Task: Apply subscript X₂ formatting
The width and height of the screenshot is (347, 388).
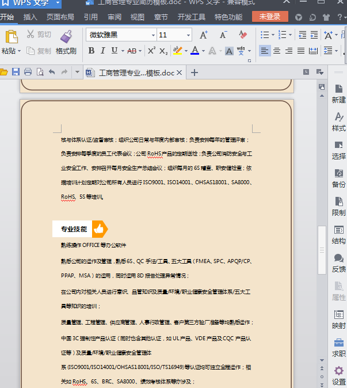Action: pyautogui.click(x=163, y=51)
